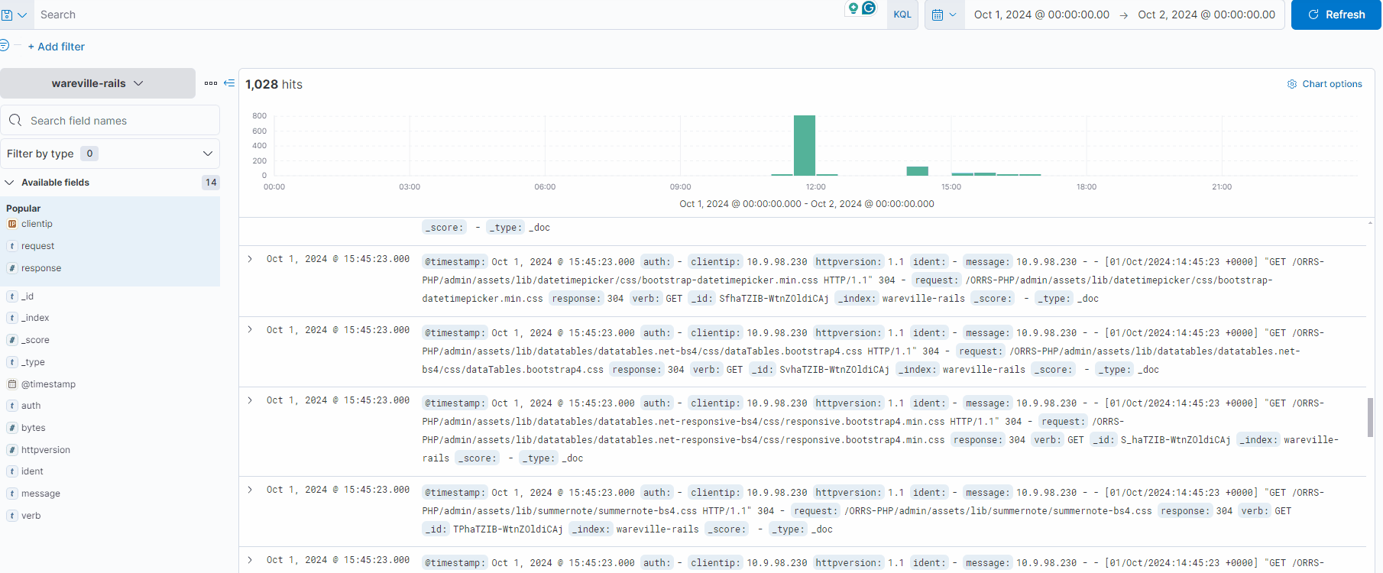Open the calendar quick date menu
This screenshot has width=1383, height=573.
pyautogui.click(x=944, y=15)
